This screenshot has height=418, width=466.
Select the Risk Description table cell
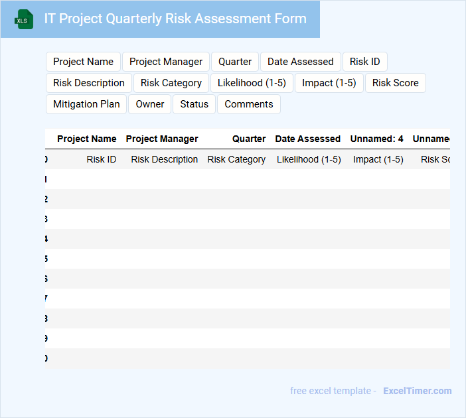pyautogui.click(x=164, y=159)
